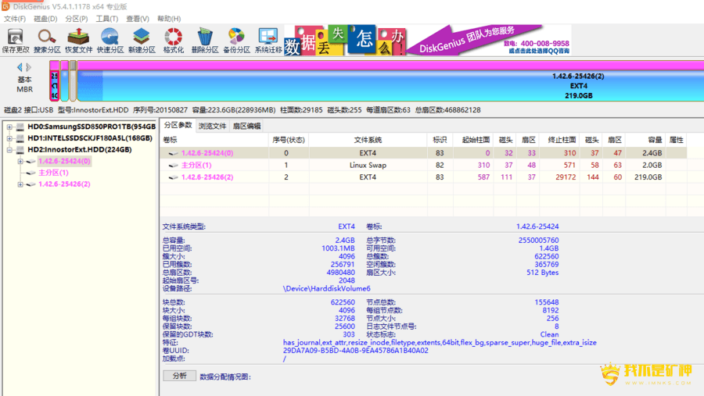Start Quick Partition (快速分区) tool
The height and width of the screenshot is (396, 704).
click(x=110, y=41)
